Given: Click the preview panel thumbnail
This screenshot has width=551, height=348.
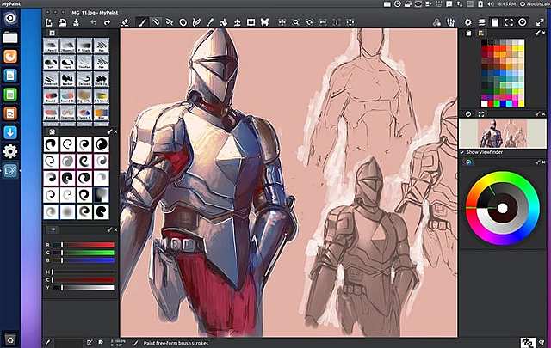Looking at the screenshot, I should pos(503,133).
